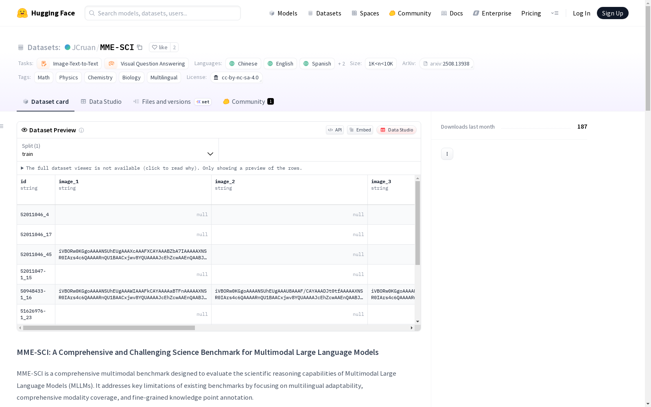This screenshot has width=651, height=407.
Task: Click the search magnifier icon
Action: [x=92, y=13]
